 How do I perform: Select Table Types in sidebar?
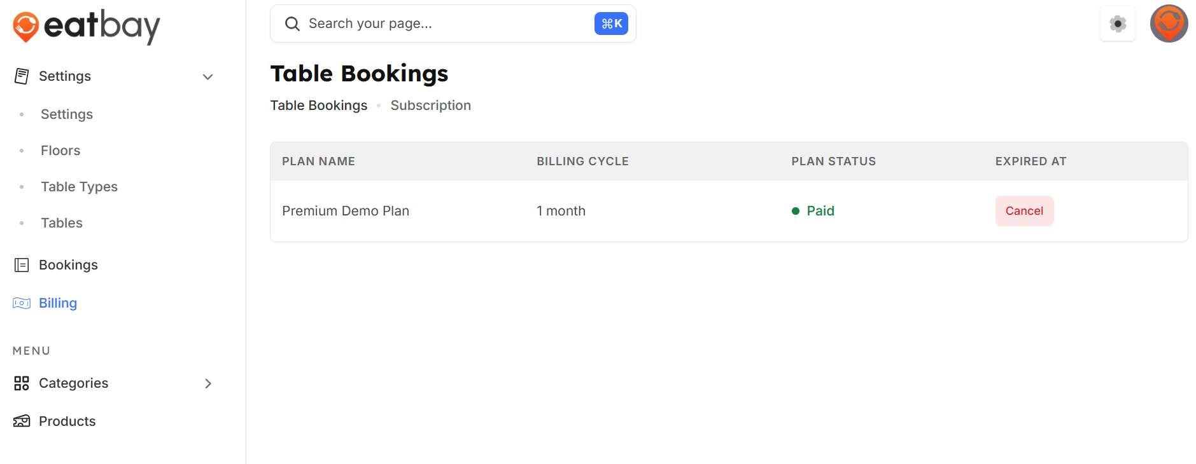coord(79,187)
